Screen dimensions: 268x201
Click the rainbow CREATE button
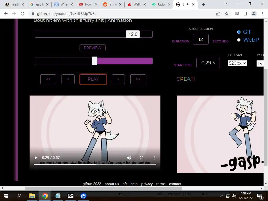186,79
